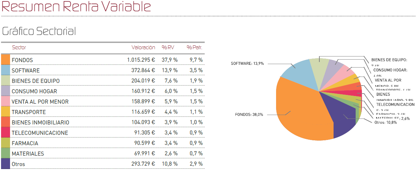Viewport: 416px width, 176px height.
Task: Select the green MATERIALES color swatch
Action: click(6, 153)
